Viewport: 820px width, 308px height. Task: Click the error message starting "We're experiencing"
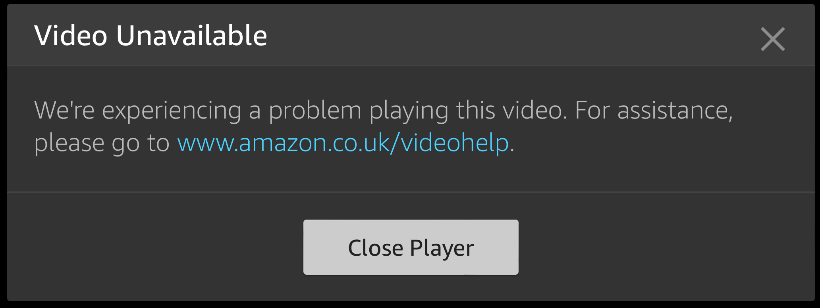click(384, 126)
